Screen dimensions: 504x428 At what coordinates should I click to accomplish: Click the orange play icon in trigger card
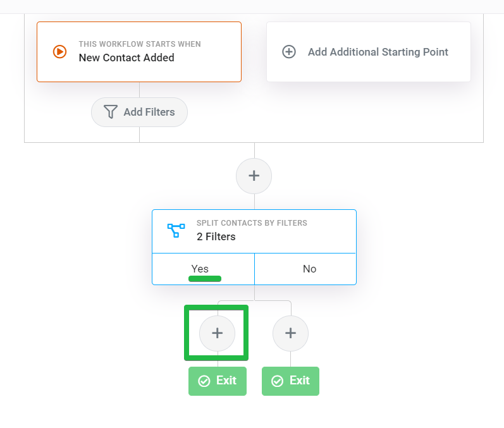tap(60, 52)
